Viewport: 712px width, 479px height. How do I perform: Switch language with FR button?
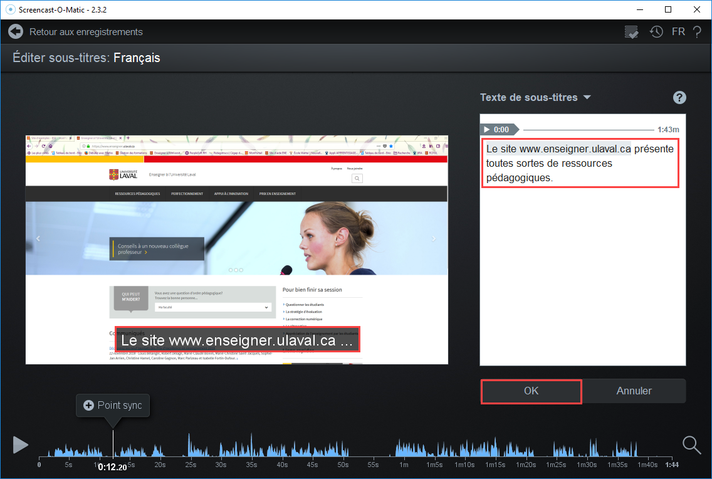pos(678,32)
